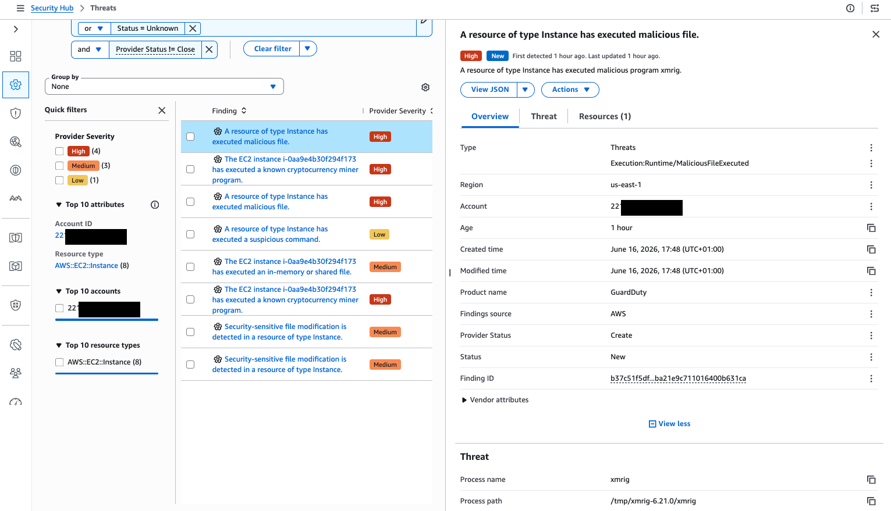
Task: Select the executed a suspicious command finding checkbox
Action: (190, 234)
